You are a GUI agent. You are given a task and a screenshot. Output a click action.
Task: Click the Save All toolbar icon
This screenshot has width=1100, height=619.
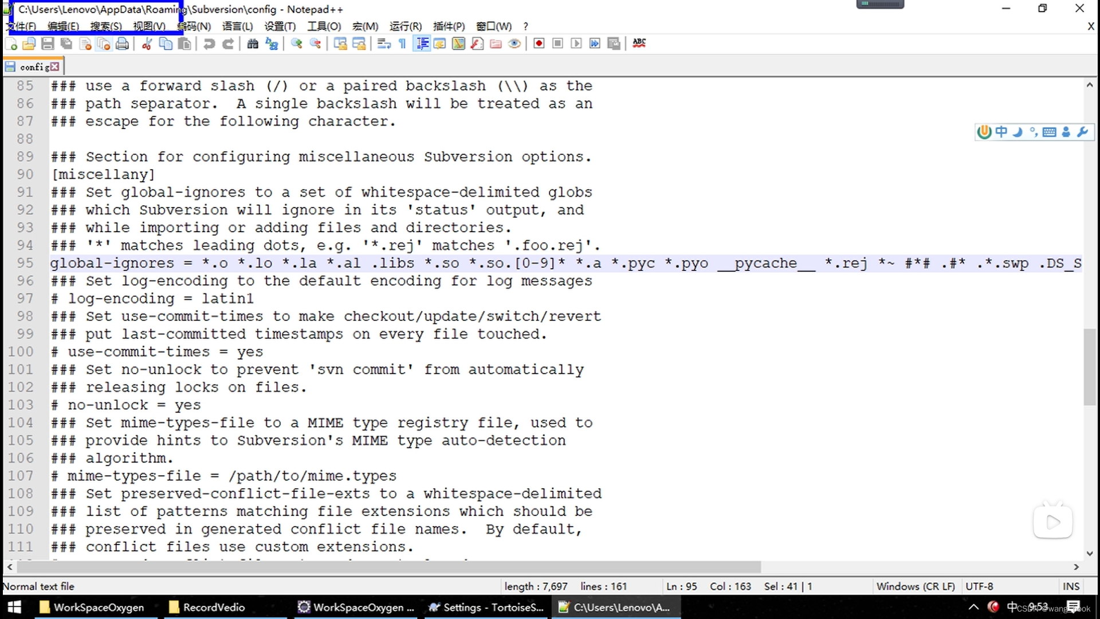tap(66, 44)
